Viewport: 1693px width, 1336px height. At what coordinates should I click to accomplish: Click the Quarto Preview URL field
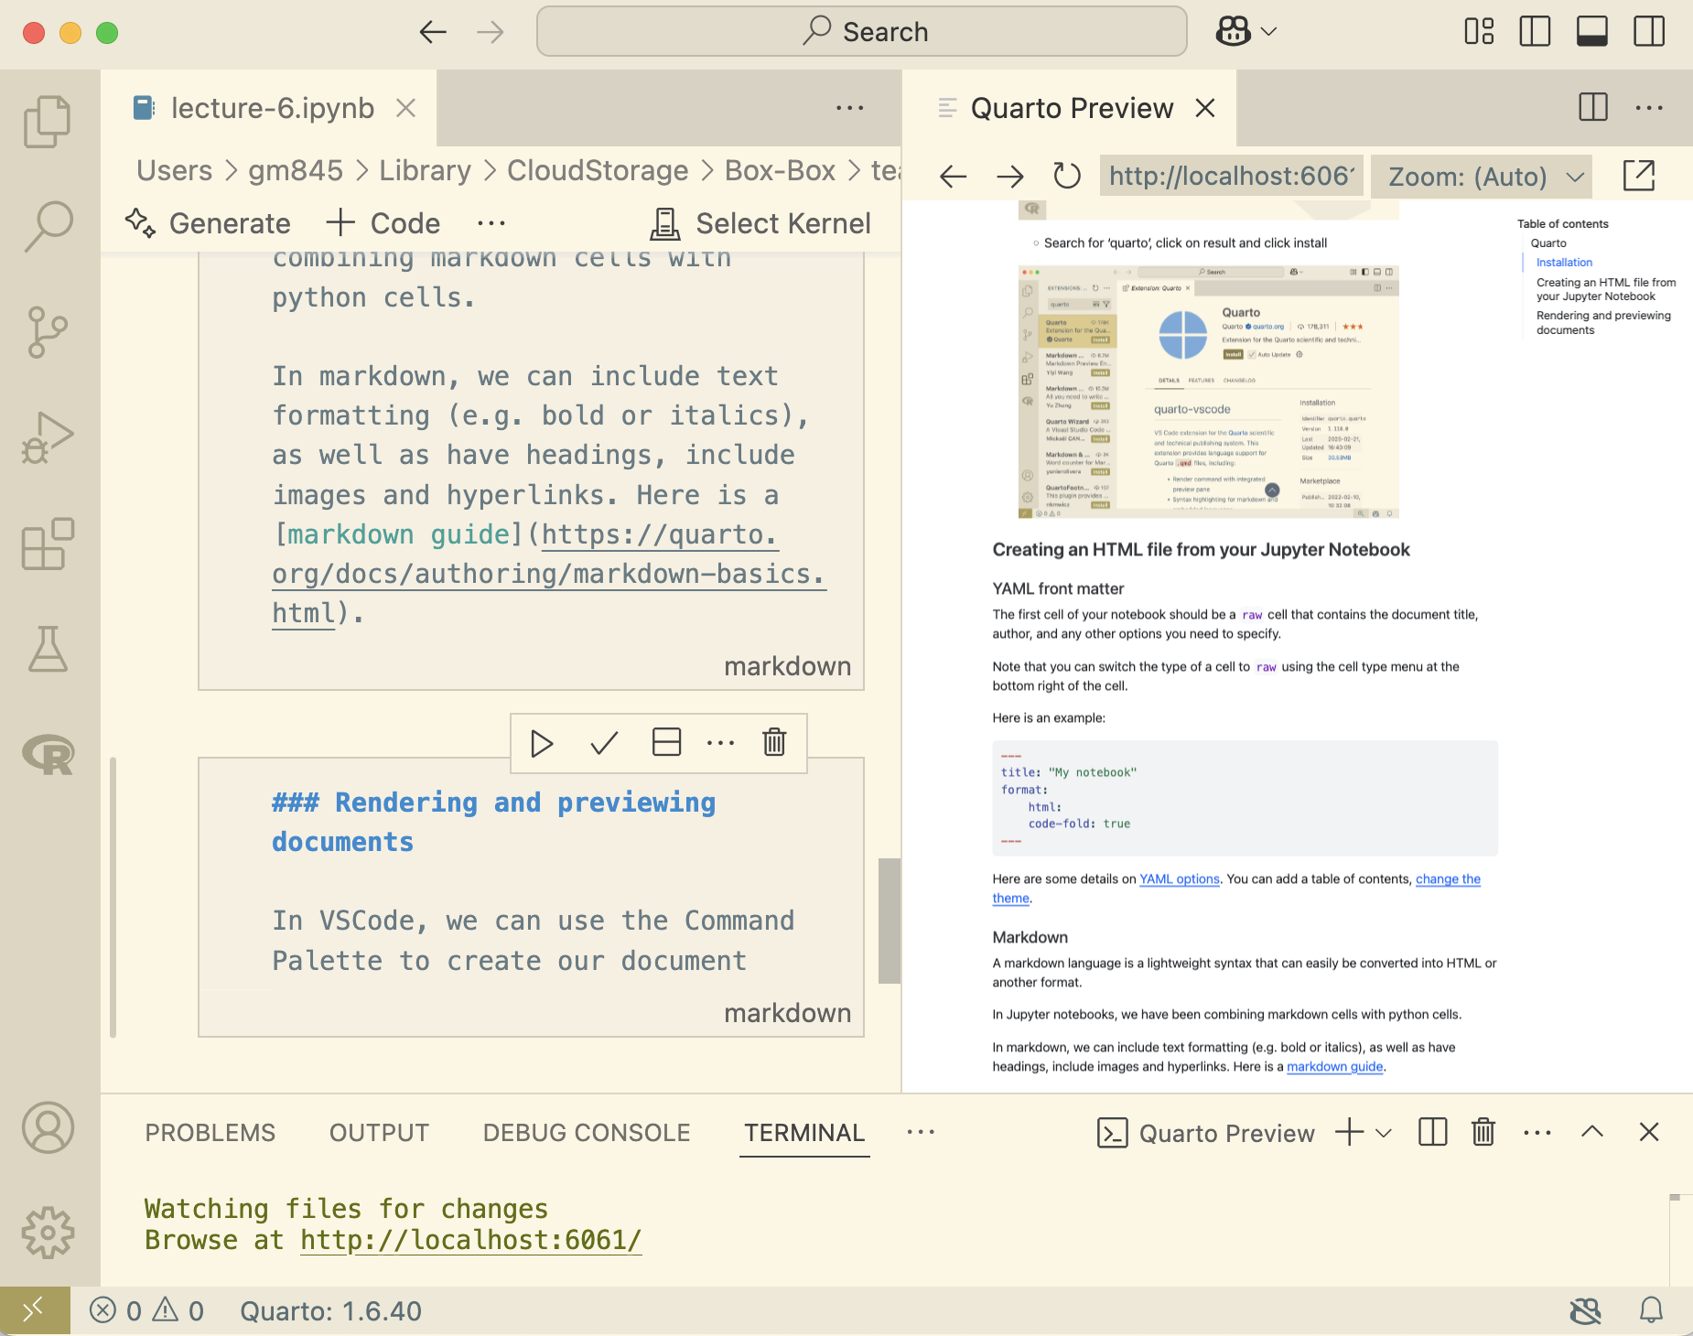point(1232,176)
